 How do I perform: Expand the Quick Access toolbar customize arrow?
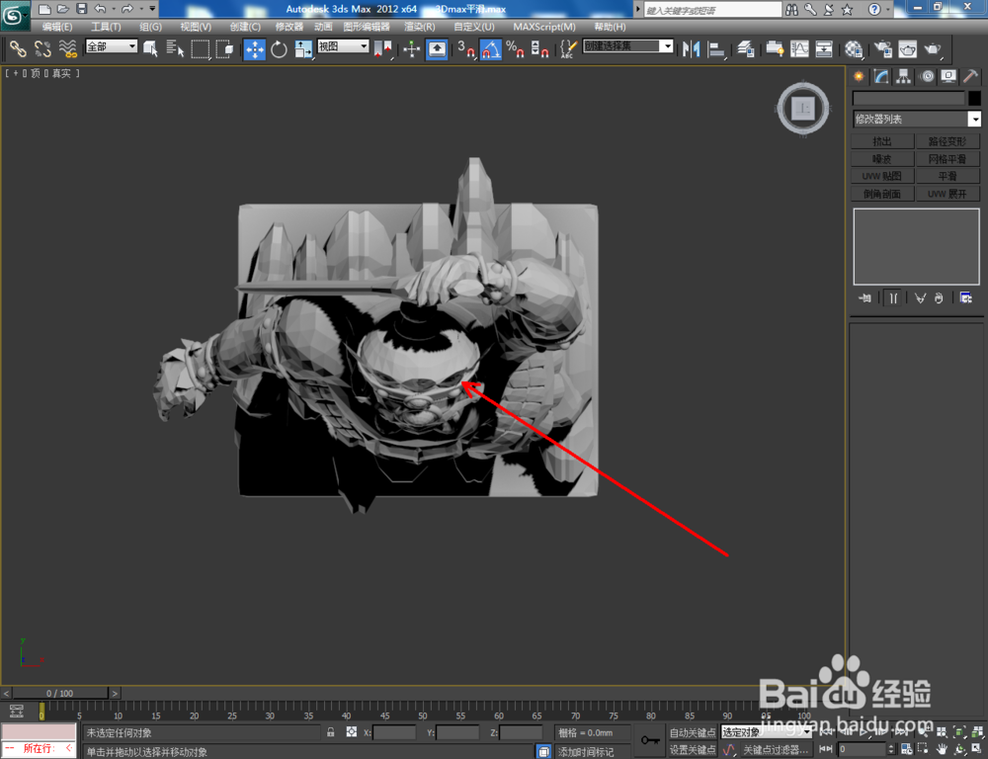[x=152, y=9]
